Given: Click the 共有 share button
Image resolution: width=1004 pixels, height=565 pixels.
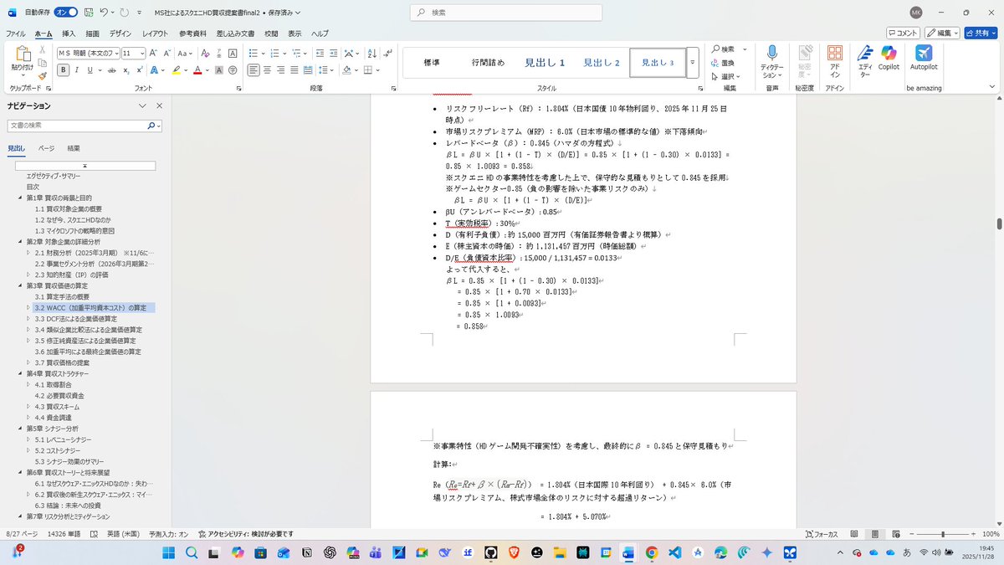Looking at the screenshot, I should click(x=980, y=33).
